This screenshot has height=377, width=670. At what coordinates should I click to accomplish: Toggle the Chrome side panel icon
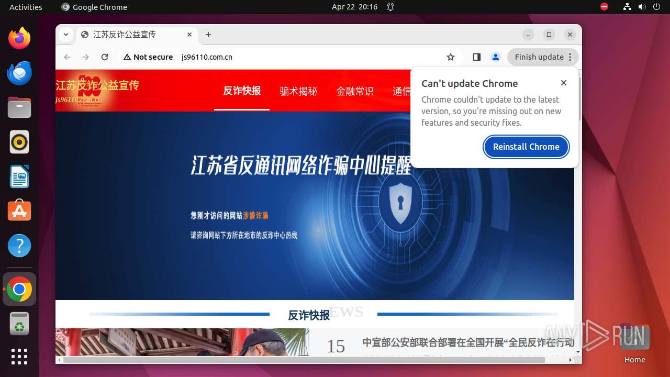click(476, 57)
